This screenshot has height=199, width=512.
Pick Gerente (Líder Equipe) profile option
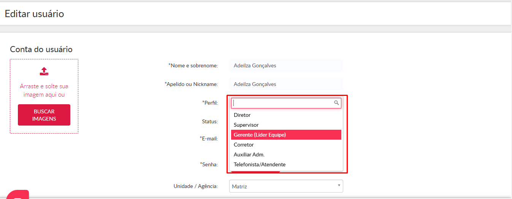click(286, 135)
